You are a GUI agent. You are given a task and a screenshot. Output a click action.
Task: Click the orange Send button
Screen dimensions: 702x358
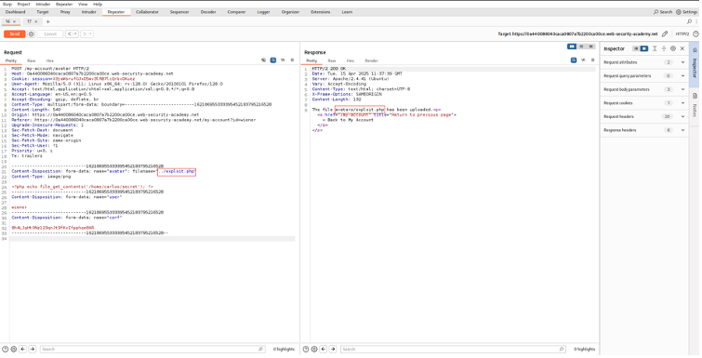(14, 34)
